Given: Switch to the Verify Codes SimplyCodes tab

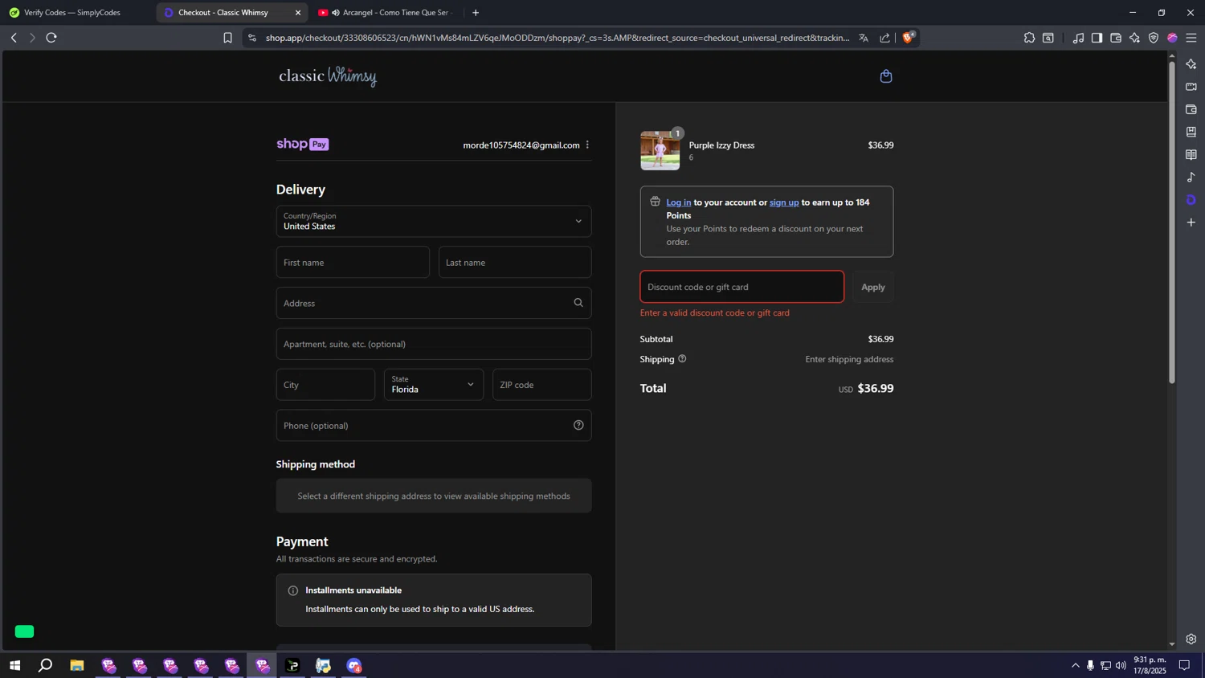Looking at the screenshot, I should pyautogui.click(x=72, y=13).
